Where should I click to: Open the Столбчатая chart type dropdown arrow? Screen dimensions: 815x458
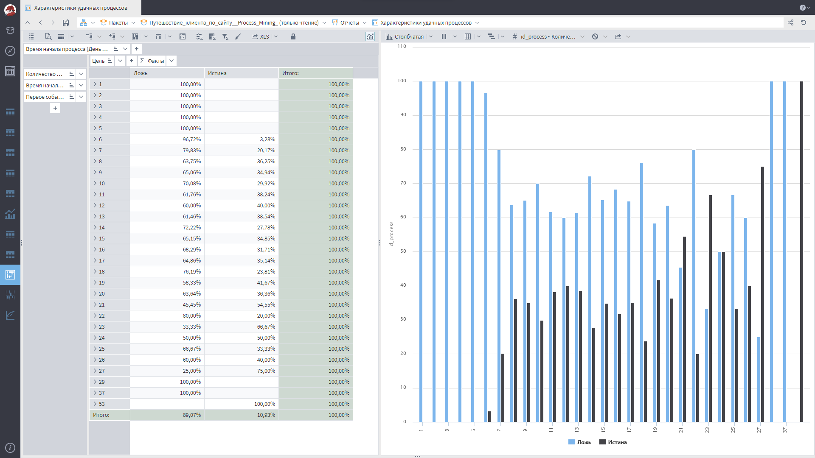coord(431,36)
